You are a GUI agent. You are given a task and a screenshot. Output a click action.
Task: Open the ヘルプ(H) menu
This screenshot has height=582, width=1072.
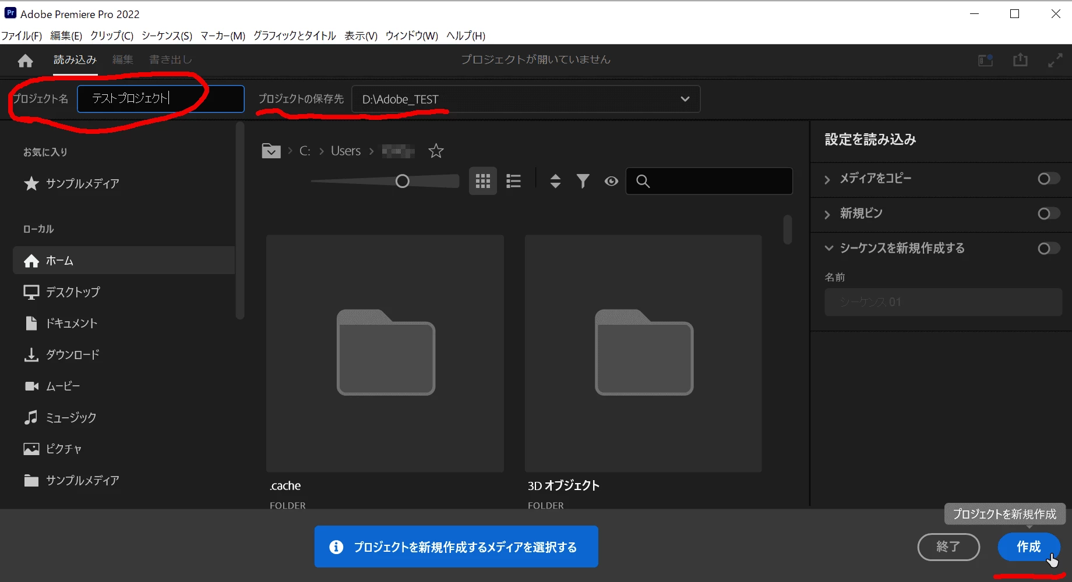[x=466, y=36]
